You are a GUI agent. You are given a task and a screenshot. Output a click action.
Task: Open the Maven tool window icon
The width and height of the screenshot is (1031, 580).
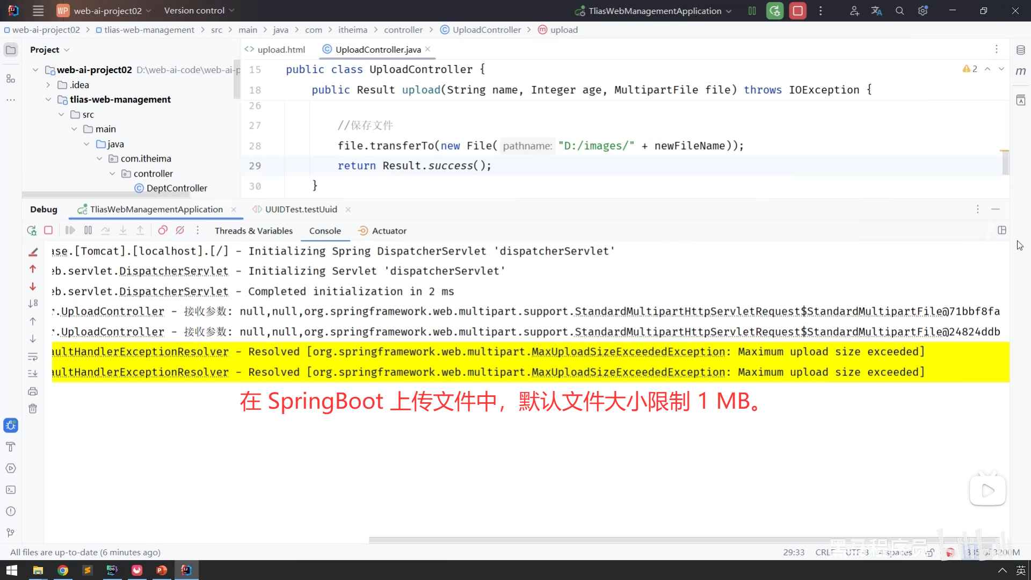1020,71
